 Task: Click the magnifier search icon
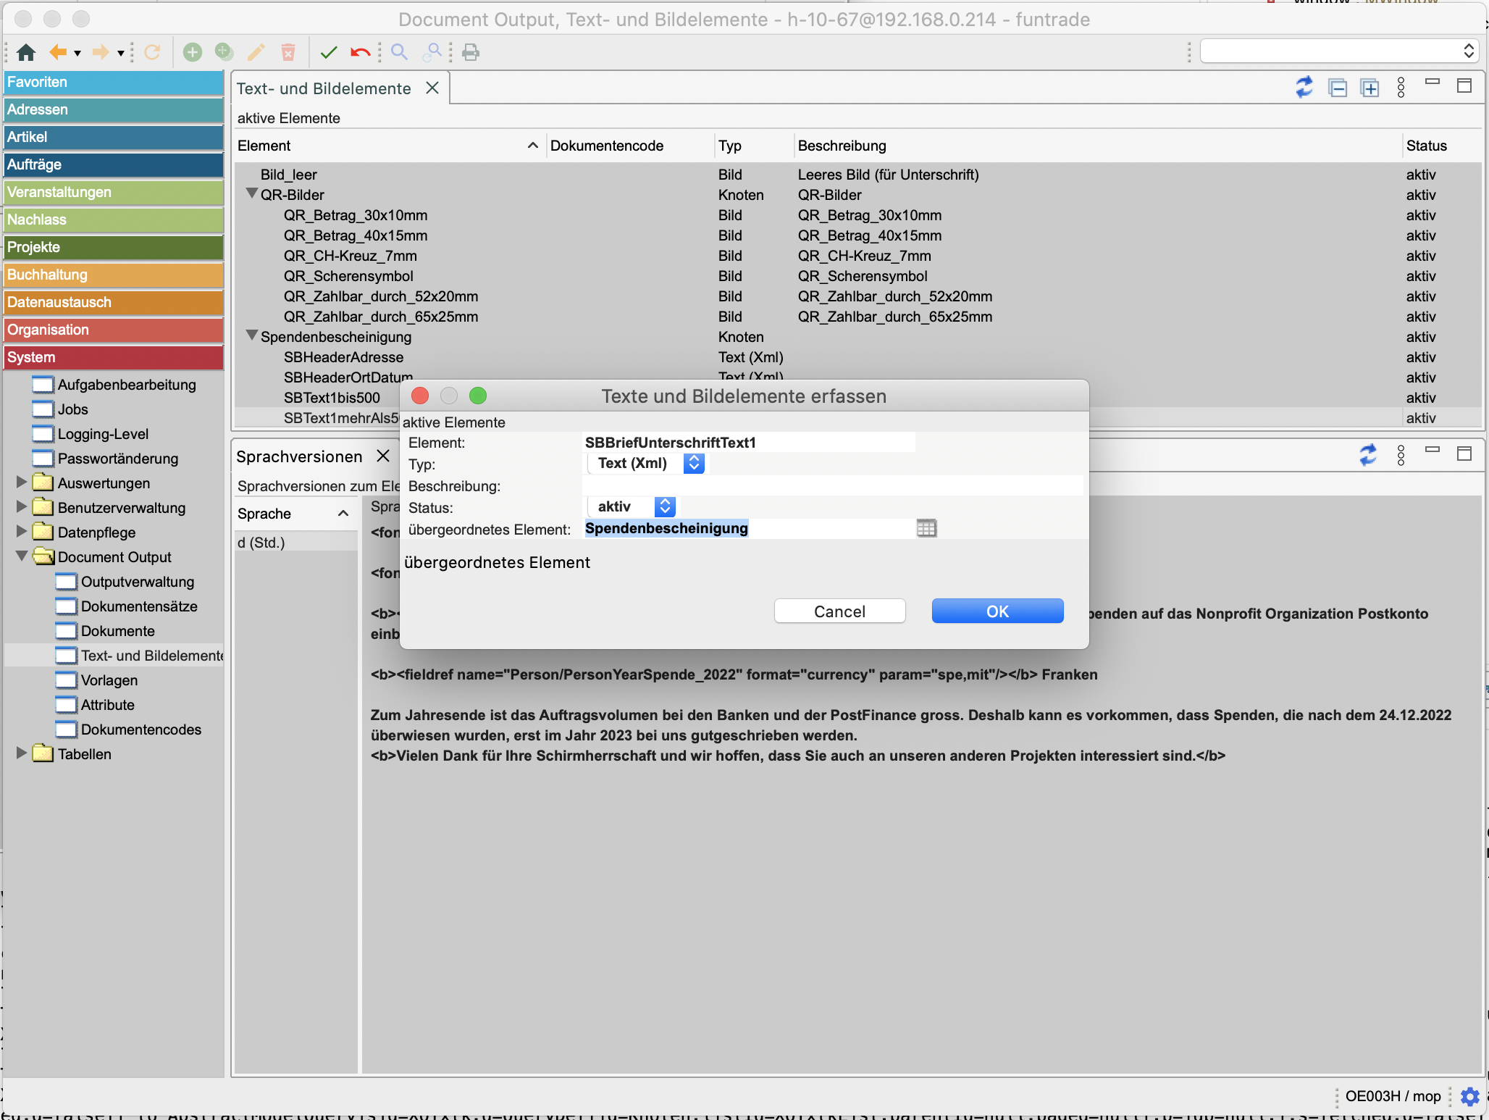399,52
